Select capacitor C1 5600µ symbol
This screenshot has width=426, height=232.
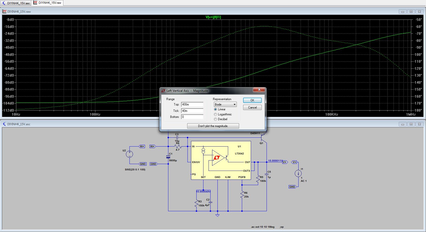click(x=168, y=157)
